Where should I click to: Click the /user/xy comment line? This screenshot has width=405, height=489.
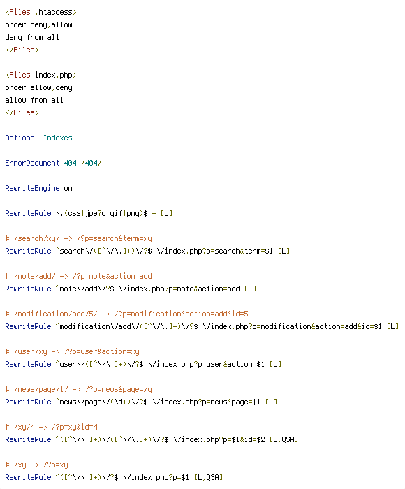click(73, 352)
